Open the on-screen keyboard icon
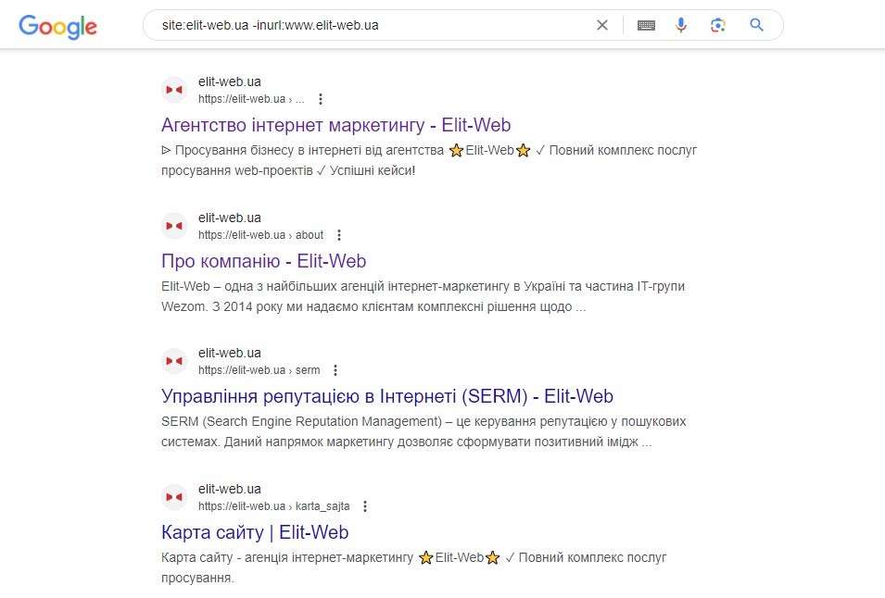This screenshot has width=885, height=598. [x=646, y=25]
